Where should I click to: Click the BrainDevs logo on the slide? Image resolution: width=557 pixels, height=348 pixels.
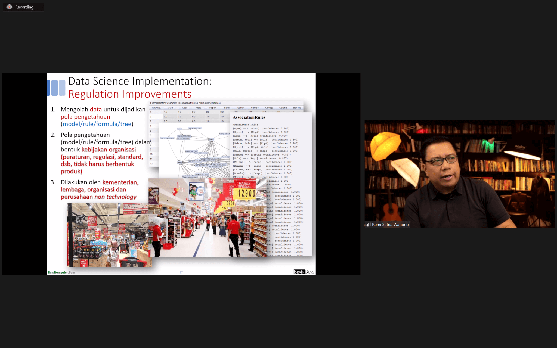(304, 272)
